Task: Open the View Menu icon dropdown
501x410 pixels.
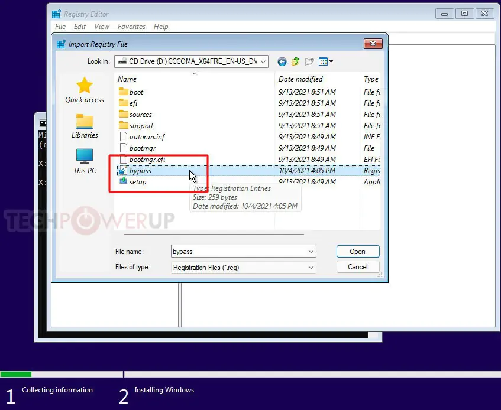Action: 325,61
